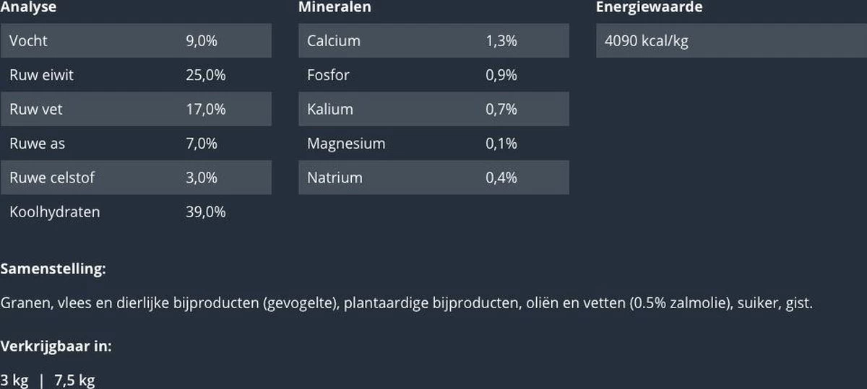Click the Energiewaarde heading
The height and width of the screenshot is (389, 867).
click(649, 7)
